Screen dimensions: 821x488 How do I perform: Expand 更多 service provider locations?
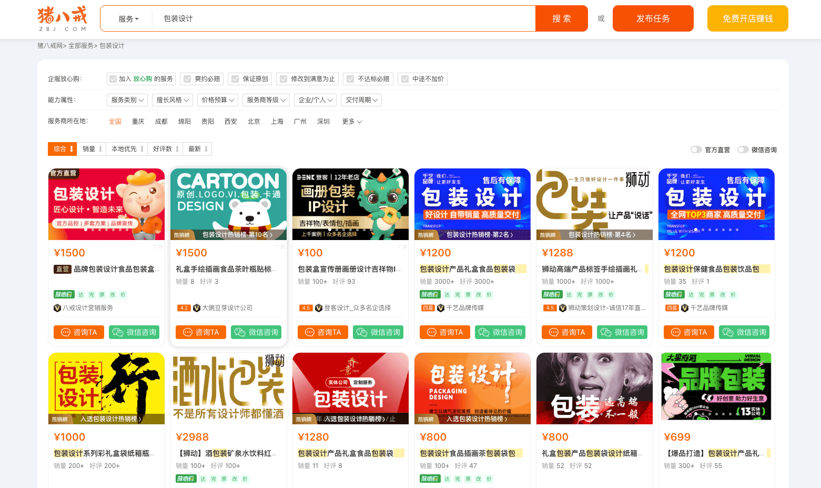(x=351, y=122)
